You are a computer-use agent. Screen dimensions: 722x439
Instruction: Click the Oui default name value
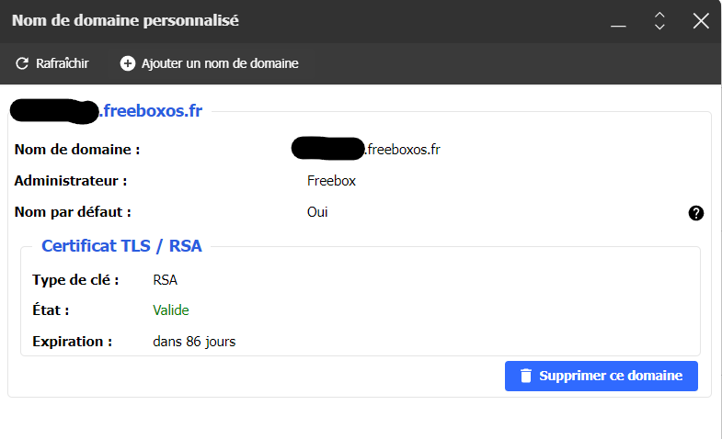[x=317, y=212]
